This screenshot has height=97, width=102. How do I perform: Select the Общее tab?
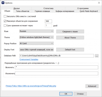point(7,11)
